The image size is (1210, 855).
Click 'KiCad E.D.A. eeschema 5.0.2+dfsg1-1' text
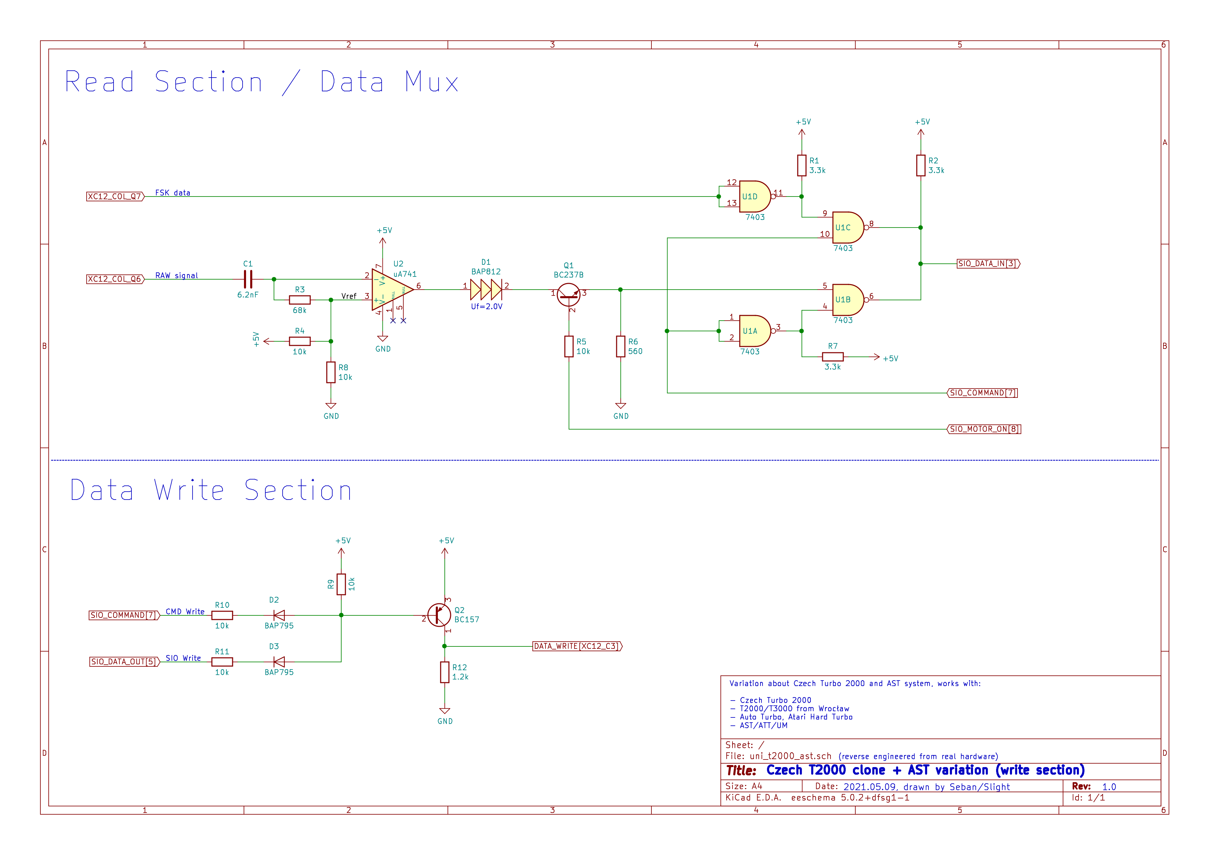(x=817, y=798)
